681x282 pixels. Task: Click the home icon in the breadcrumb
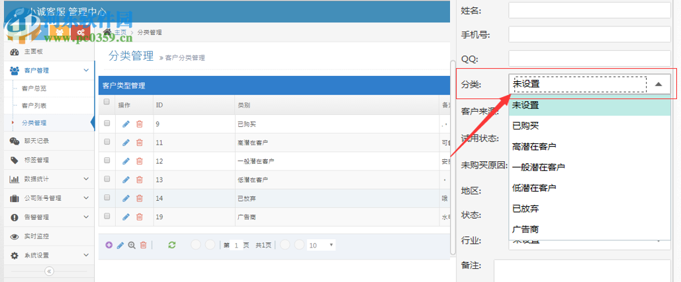pos(108,32)
